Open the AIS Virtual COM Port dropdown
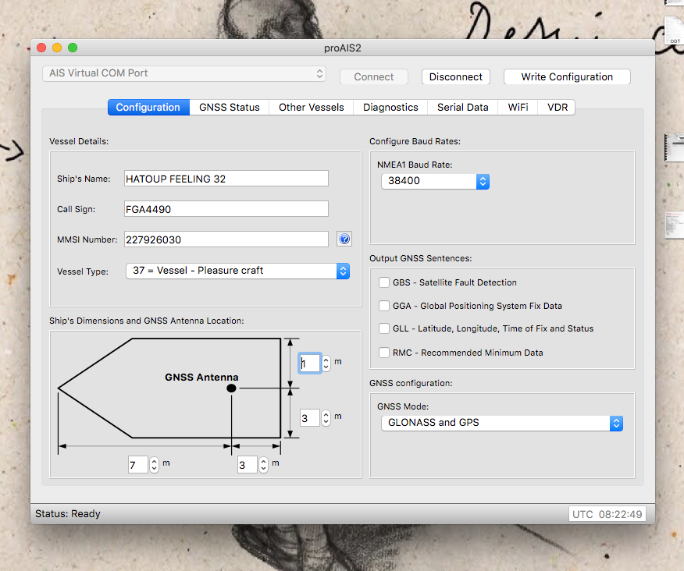Screen dimensions: 684x571 tap(184, 73)
